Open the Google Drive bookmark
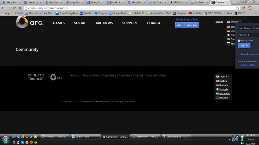 pos(118,13)
